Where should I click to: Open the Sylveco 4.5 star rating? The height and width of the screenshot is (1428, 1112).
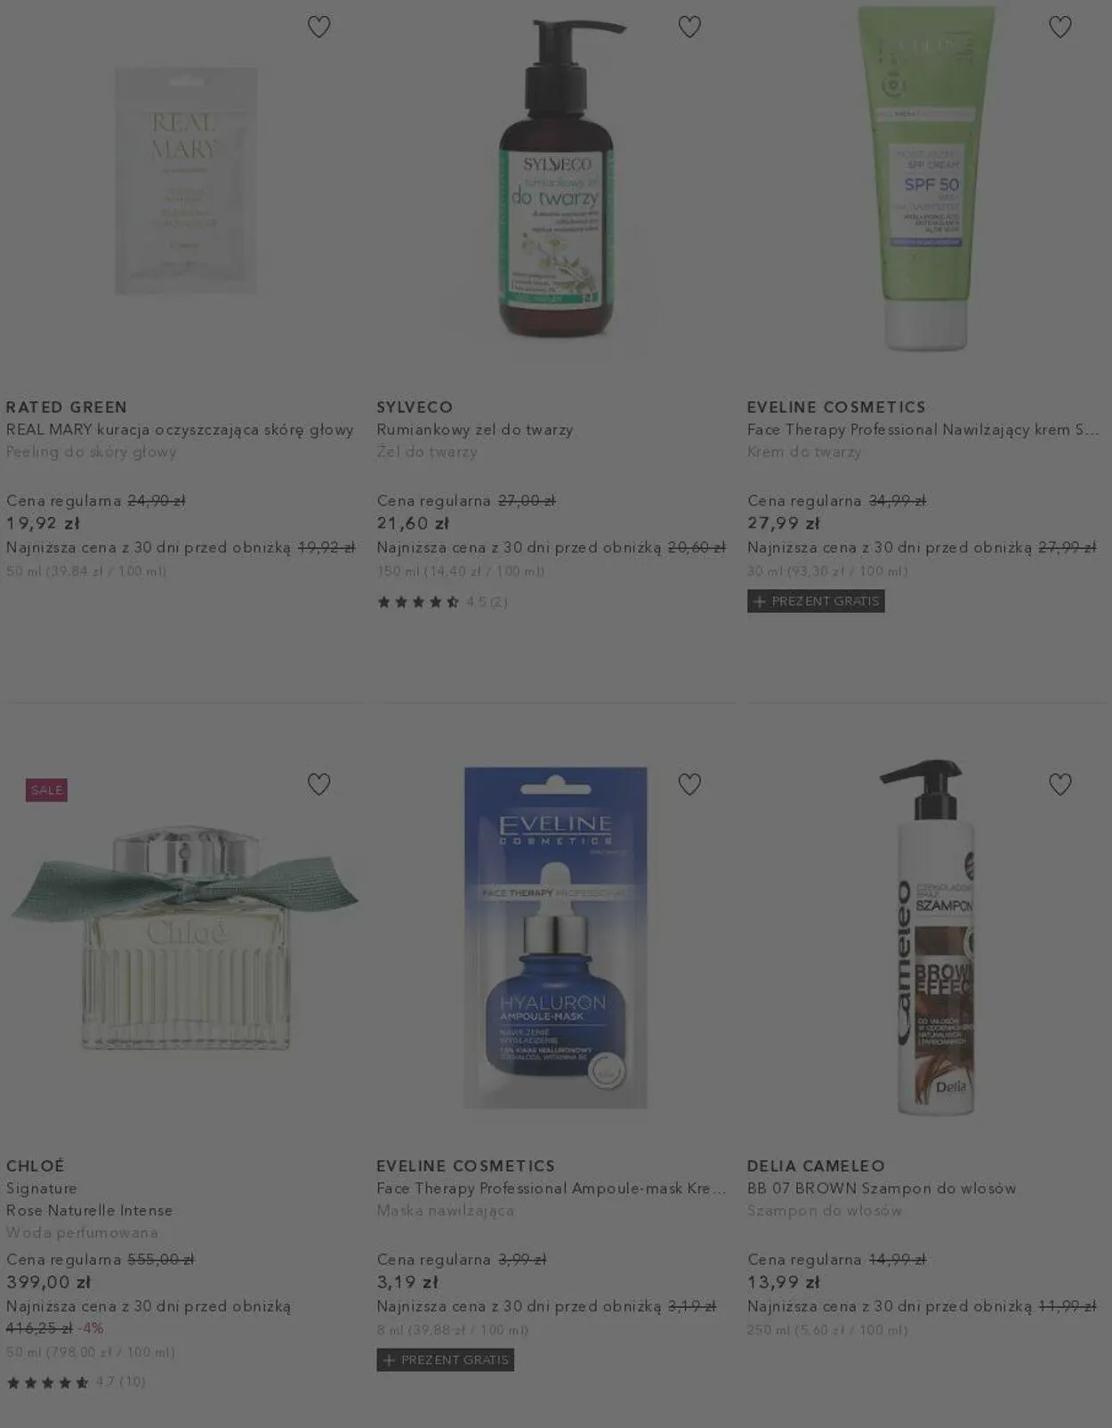tap(442, 602)
